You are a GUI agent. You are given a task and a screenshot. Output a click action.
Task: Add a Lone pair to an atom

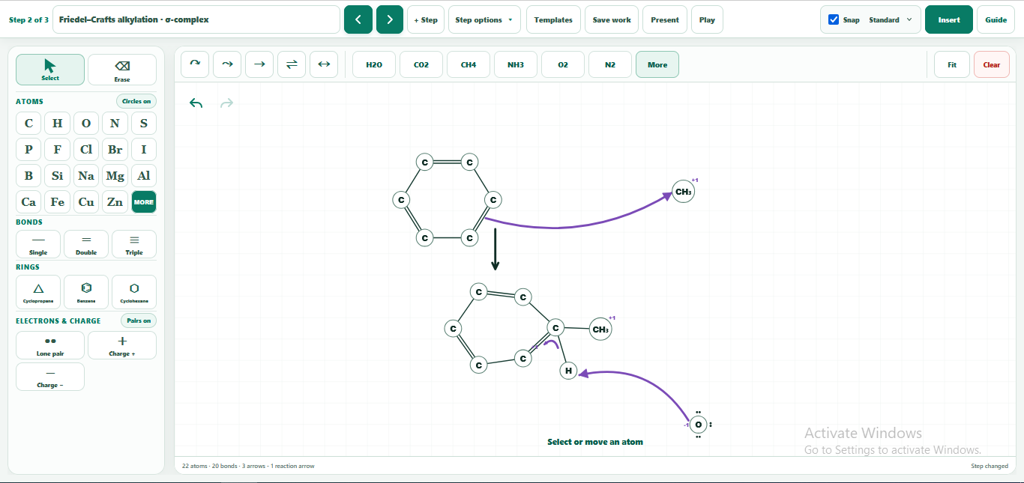click(50, 345)
